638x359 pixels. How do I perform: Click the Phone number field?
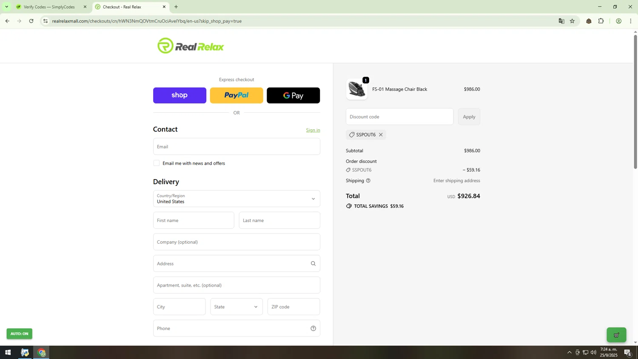[236, 328]
